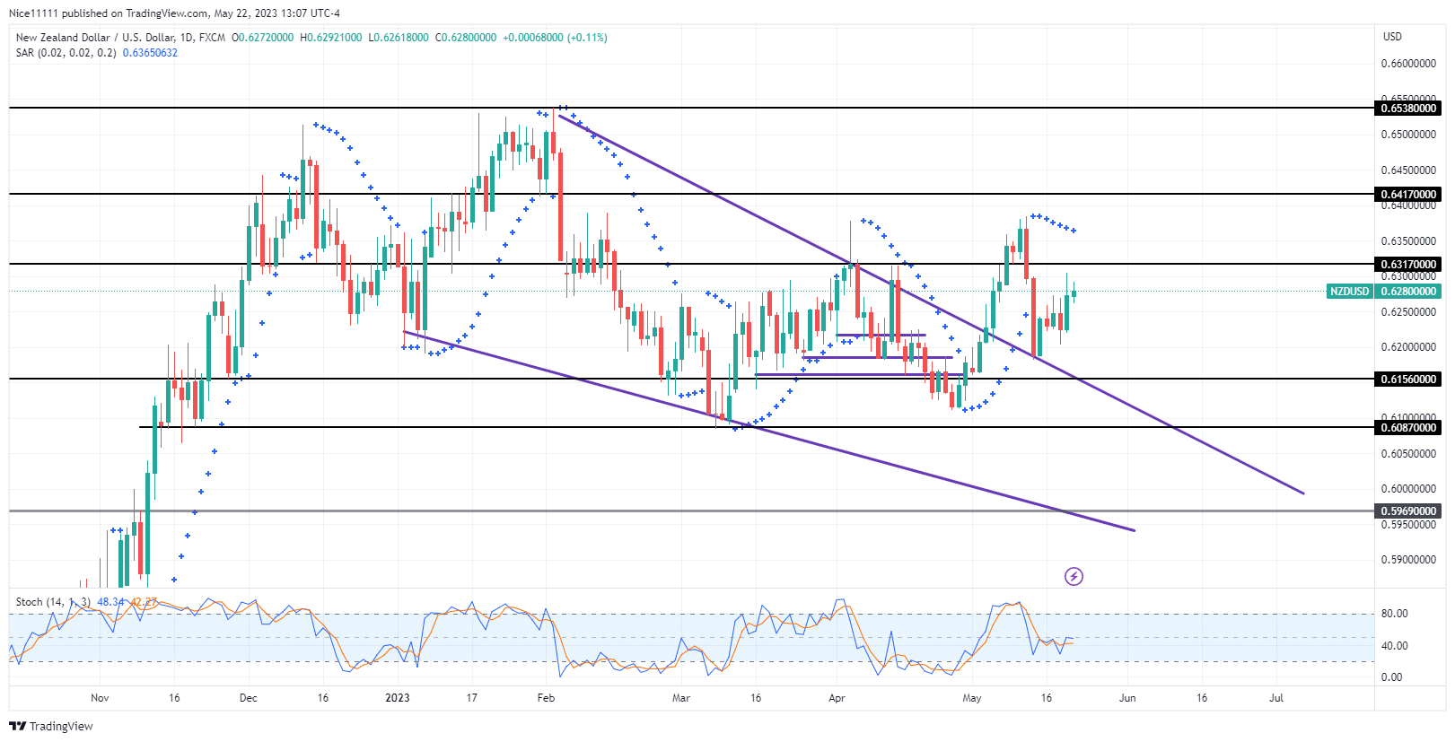Click the purple lightning event icon
Screen dimensions: 1455x742
(1074, 576)
